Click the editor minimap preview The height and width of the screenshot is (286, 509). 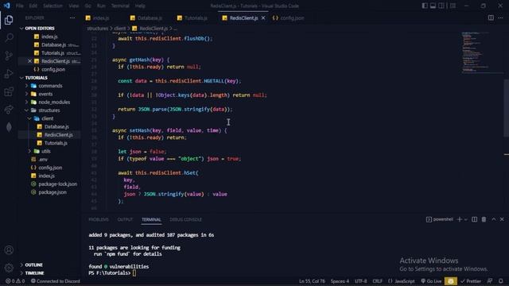[x=482, y=52]
